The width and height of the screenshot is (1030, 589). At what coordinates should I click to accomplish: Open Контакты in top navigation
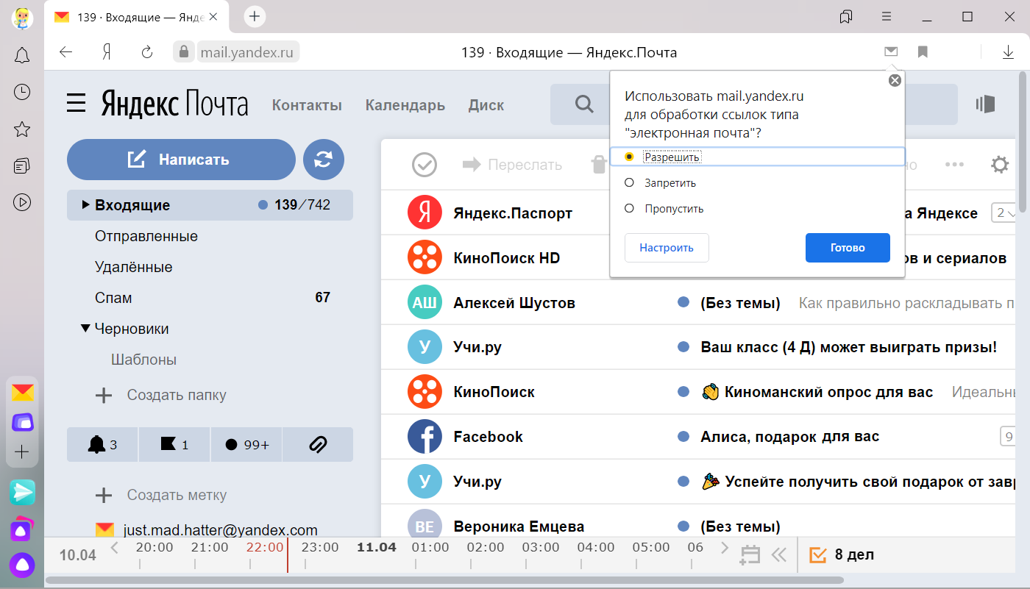pyautogui.click(x=307, y=105)
